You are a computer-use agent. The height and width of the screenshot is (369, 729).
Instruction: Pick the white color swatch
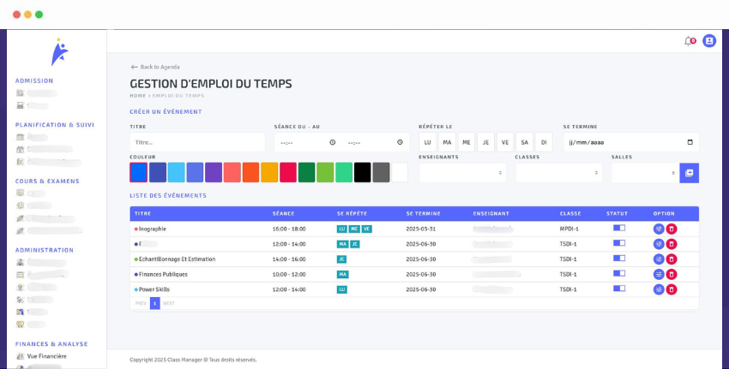click(x=400, y=172)
